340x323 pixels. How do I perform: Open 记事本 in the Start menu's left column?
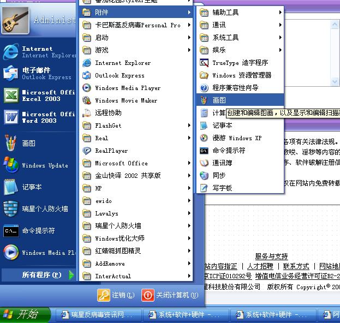(38, 187)
